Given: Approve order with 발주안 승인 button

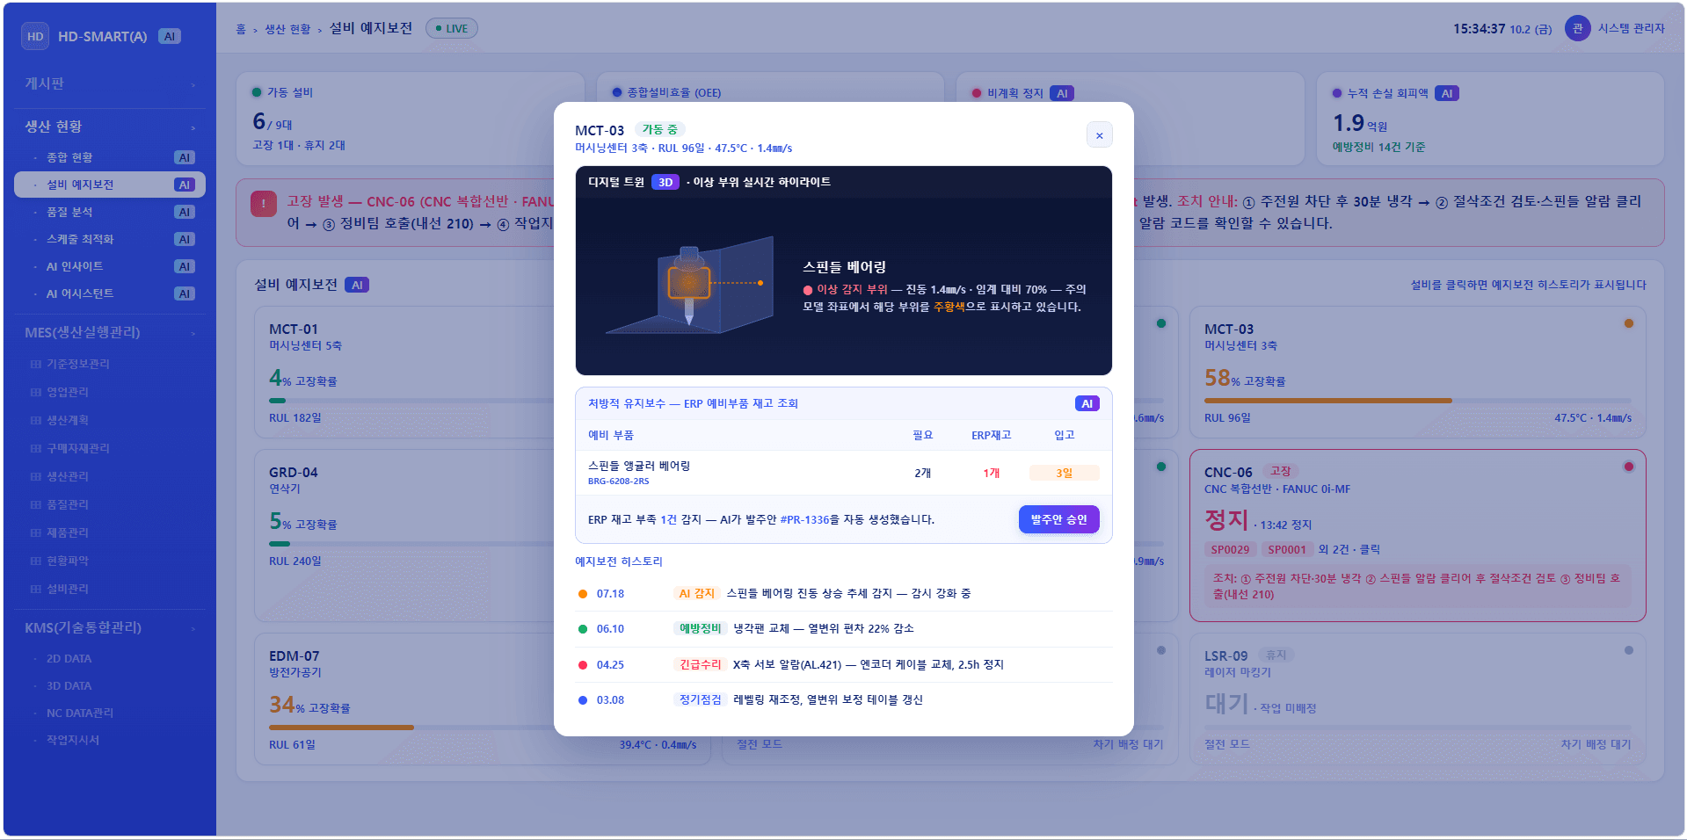Looking at the screenshot, I should point(1058,519).
